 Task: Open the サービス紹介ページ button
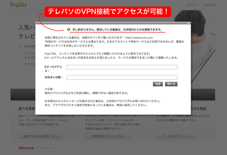coord(176,136)
